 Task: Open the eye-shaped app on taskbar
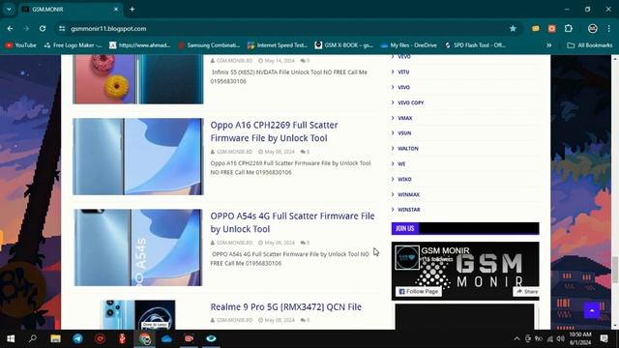click(211, 338)
